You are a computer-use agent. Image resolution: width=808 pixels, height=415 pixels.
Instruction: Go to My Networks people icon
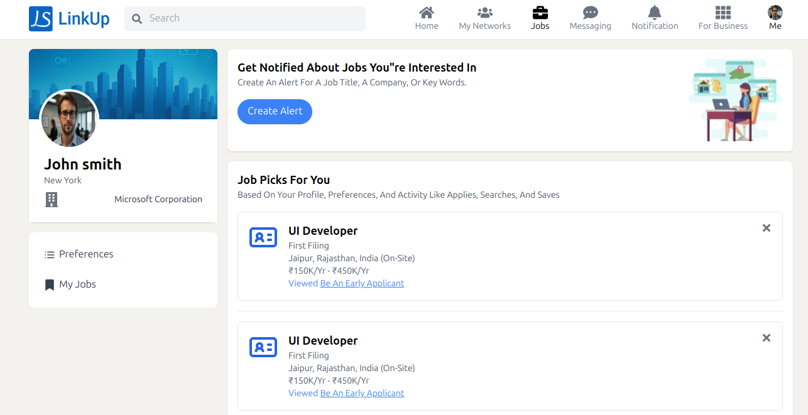pos(484,13)
